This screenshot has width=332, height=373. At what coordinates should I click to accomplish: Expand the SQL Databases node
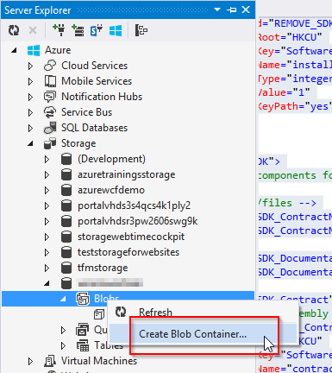click(30, 128)
